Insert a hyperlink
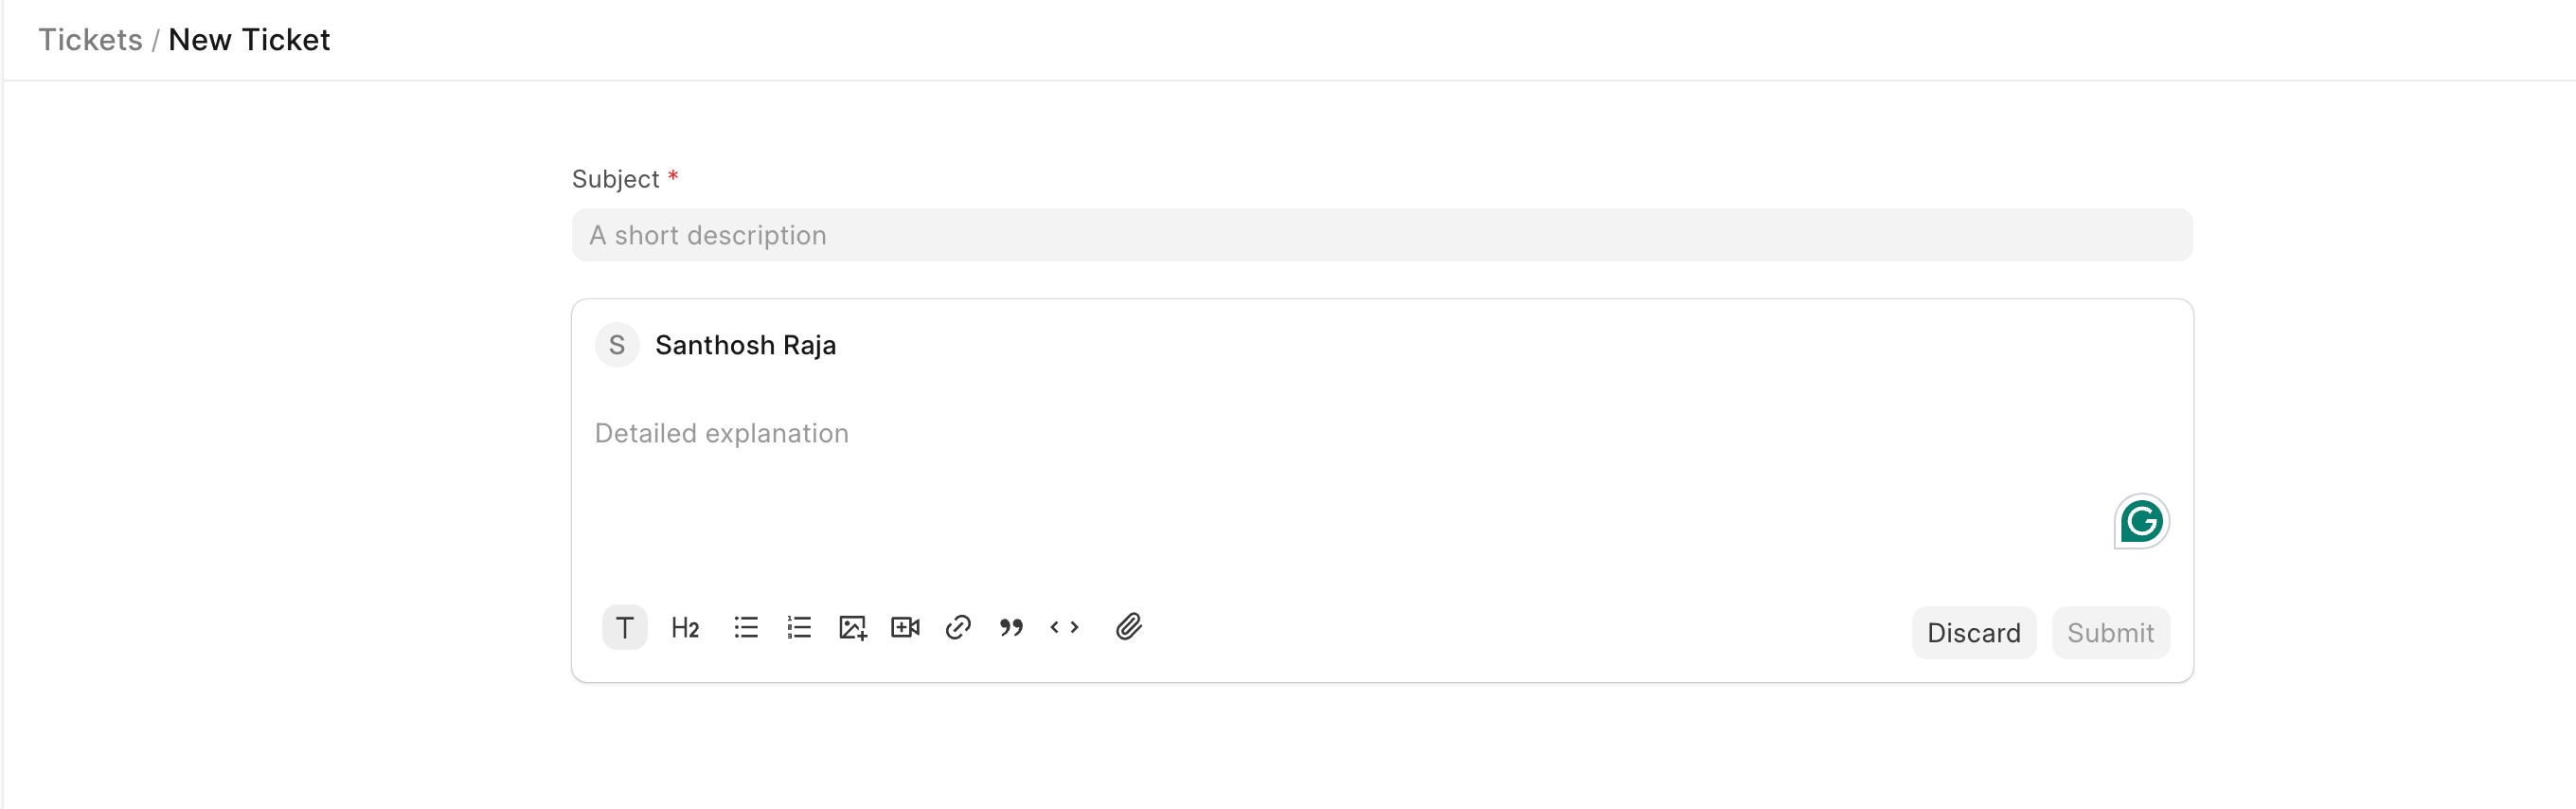The image size is (2576, 809). click(958, 628)
